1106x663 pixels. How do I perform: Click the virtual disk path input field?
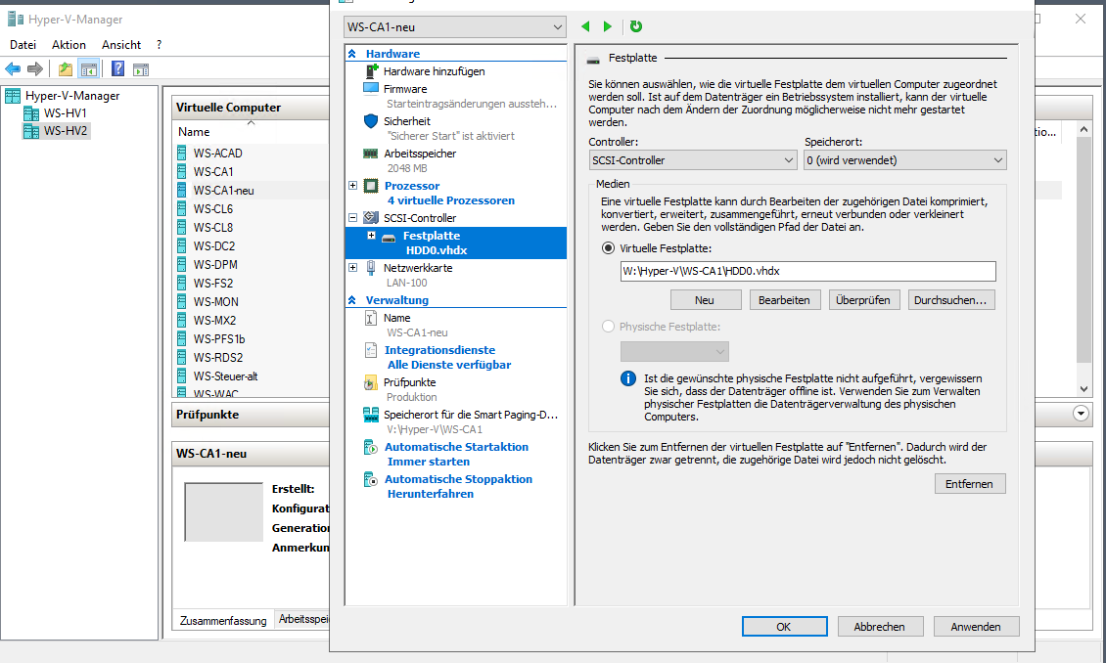point(807,271)
